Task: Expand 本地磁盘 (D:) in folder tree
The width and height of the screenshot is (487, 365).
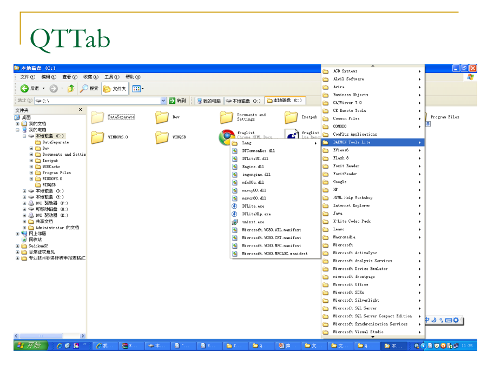Action: click(24, 191)
